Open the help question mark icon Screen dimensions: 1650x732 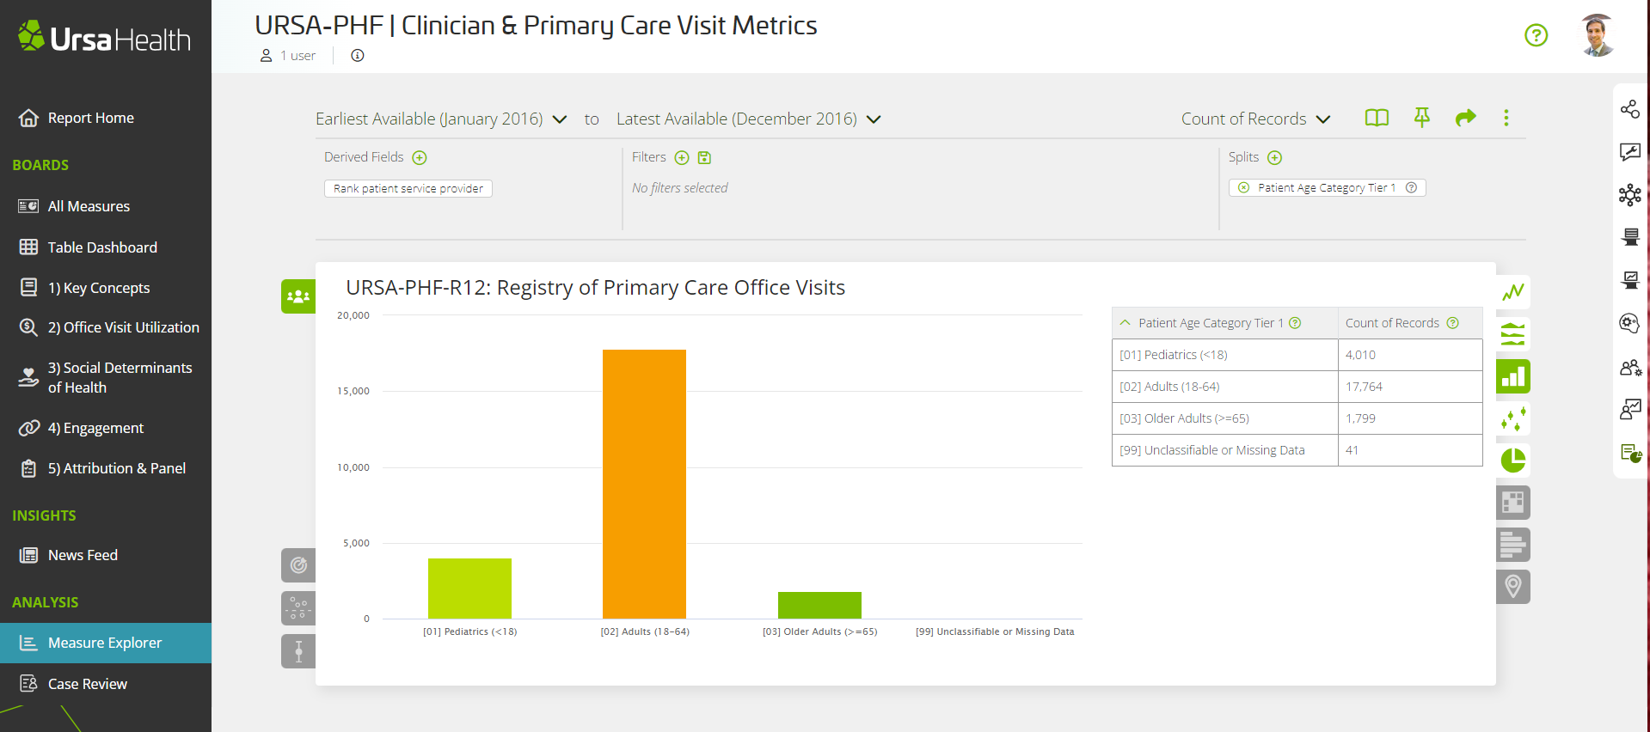pos(1536,35)
